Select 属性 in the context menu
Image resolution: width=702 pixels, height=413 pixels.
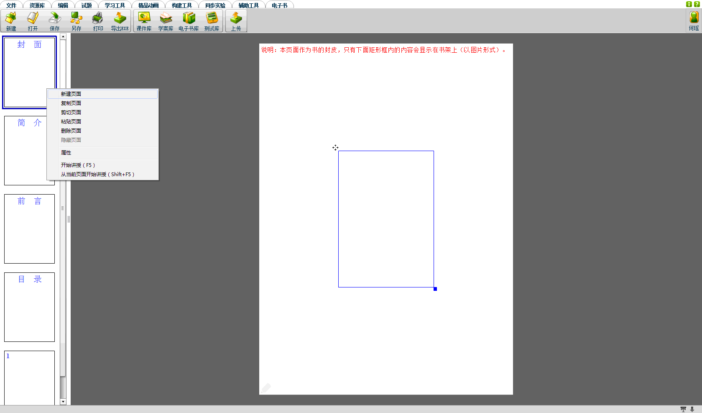click(x=66, y=153)
